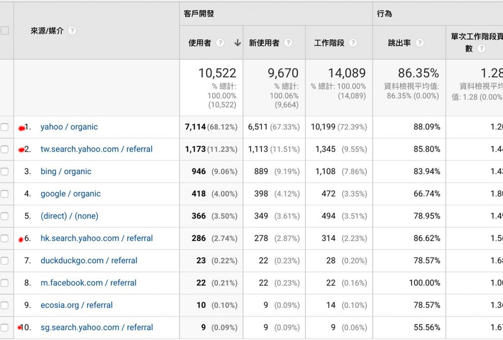Viewport: 503px width, 340px height.
Task: Open the m.facebook.com / referral link
Action: [x=88, y=283]
